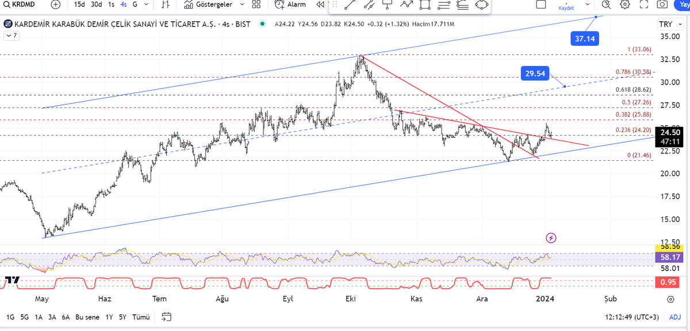Toggle fullscreen mode
Viewport: 690px width, 331px height.
[643, 4]
